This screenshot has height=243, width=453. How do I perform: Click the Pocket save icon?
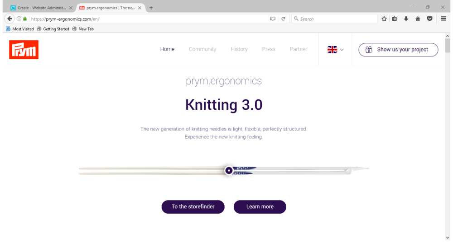tap(429, 19)
